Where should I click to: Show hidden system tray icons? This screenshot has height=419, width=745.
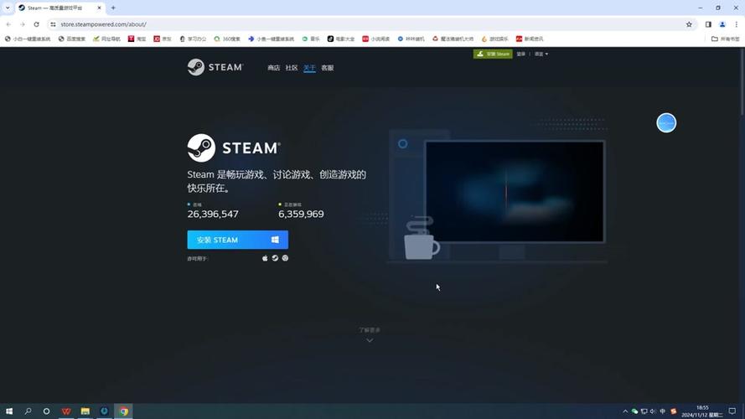[625, 411]
